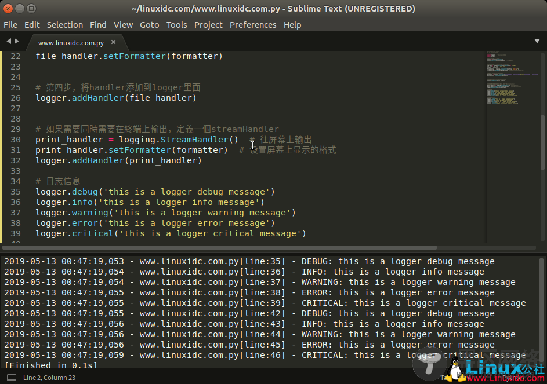The height and width of the screenshot is (384, 547).
Task: Click output row for [line:35] DEBUG
Action: pyautogui.click(x=249, y=261)
